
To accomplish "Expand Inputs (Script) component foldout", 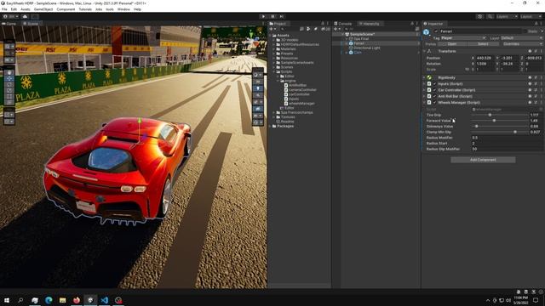I will (424, 84).
